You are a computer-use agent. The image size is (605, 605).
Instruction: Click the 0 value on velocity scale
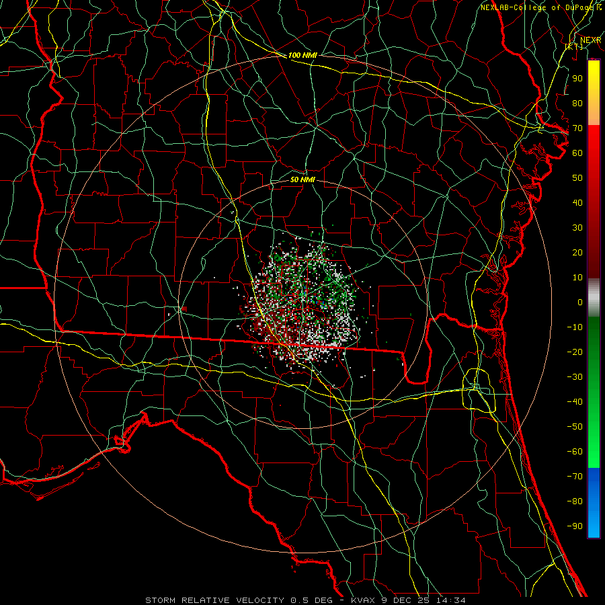tap(580, 302)
